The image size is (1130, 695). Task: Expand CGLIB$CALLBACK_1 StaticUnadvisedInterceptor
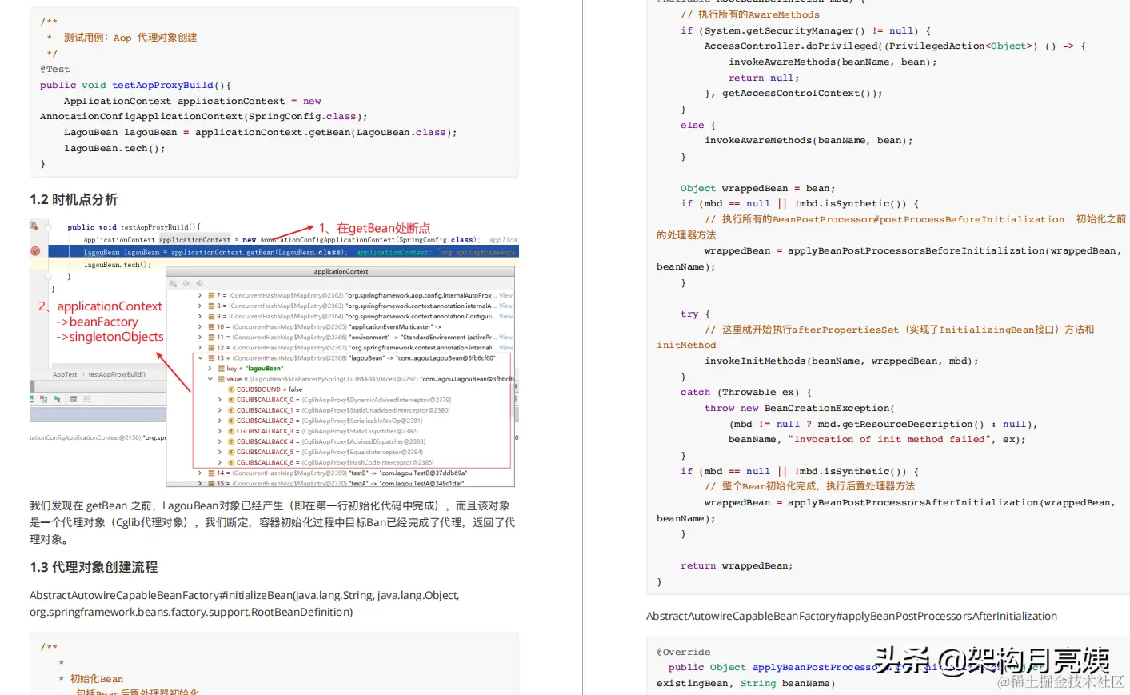220,410
